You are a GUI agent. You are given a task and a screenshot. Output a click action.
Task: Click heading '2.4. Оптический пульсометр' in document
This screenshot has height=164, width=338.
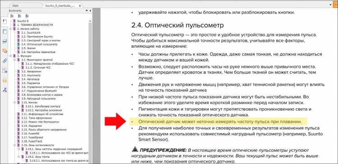tap(178, 25)
